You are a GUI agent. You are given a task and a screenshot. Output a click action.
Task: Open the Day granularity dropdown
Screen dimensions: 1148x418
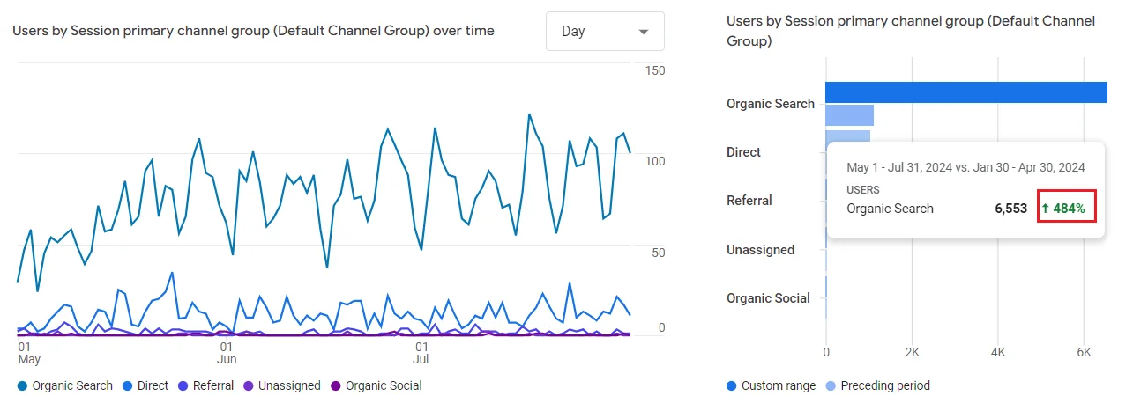pyautogui.click(x=604, y=32)
